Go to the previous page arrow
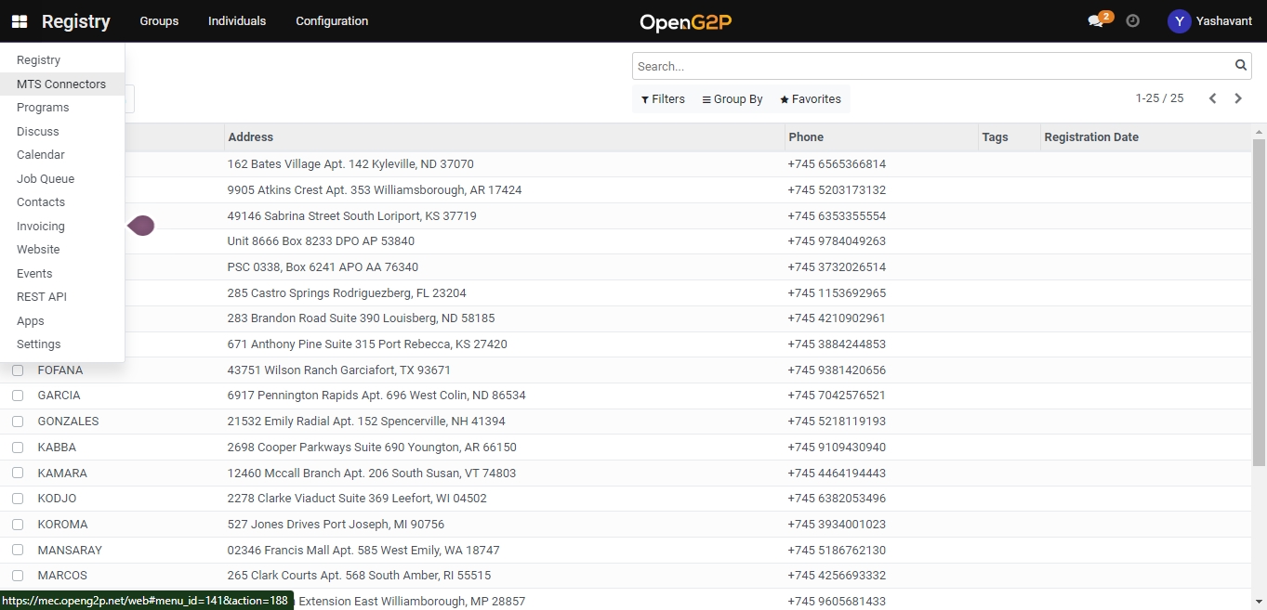The height and width of the screenshot is (610, 1267). [x=1212, y=98]
